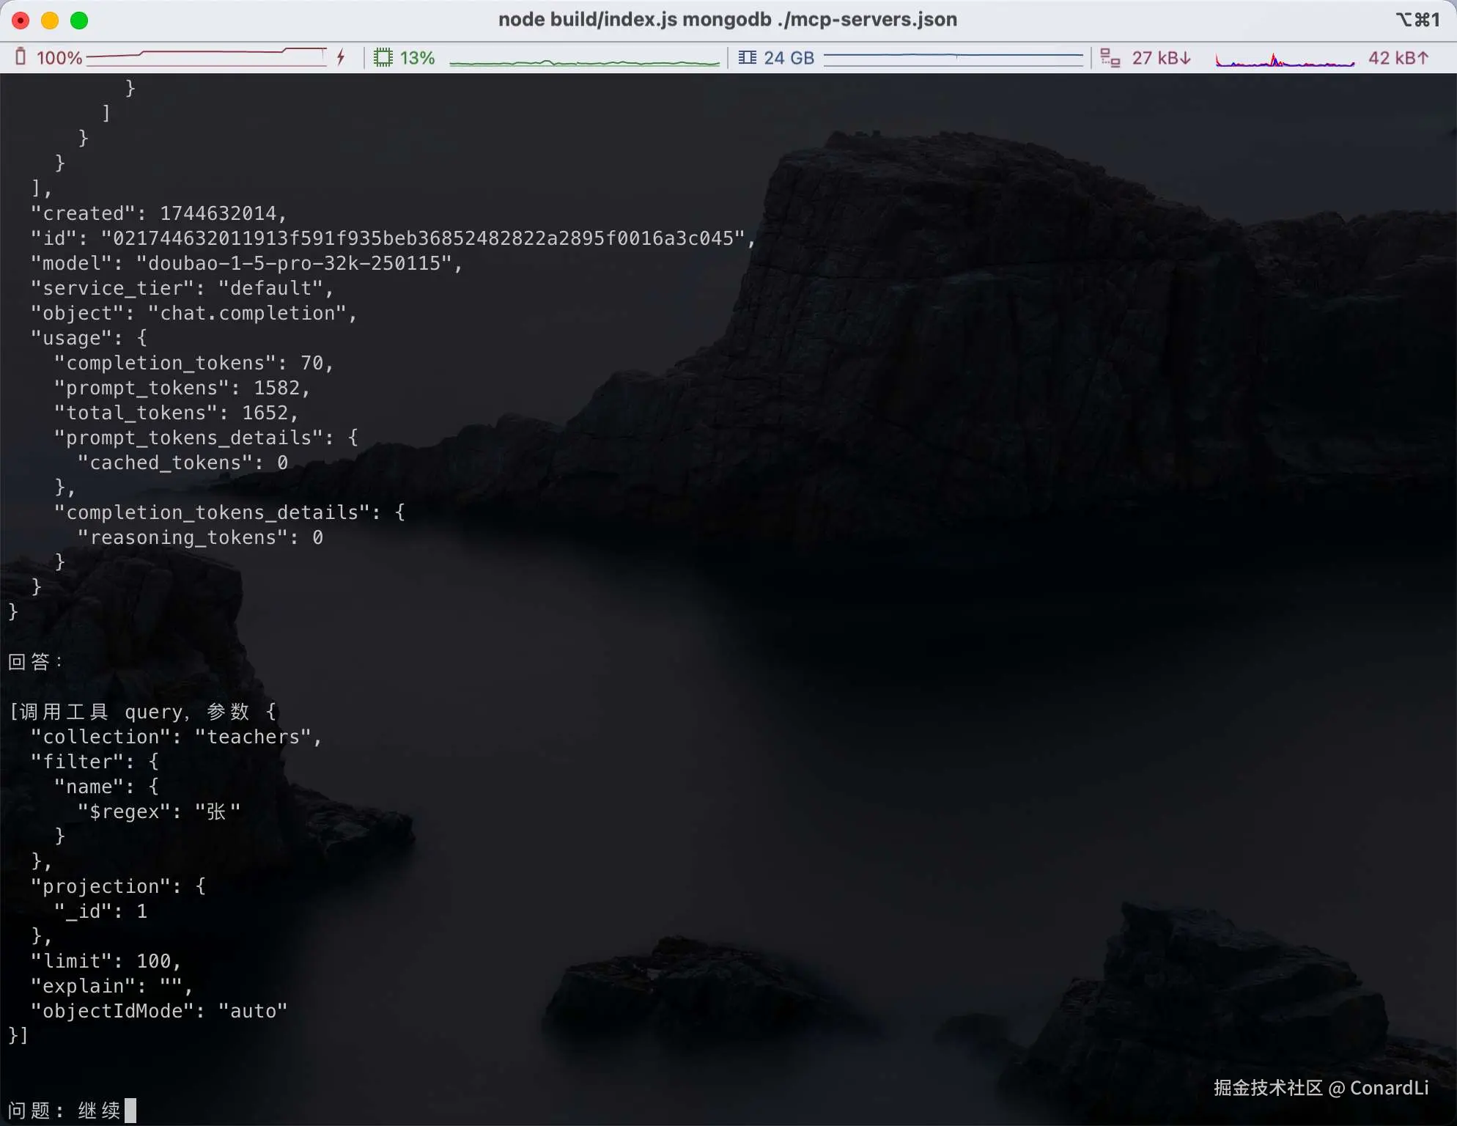This screenshot has width=1457, height=1126.
Task: Click the 13% CPU usage label
Action: (417, 58)
